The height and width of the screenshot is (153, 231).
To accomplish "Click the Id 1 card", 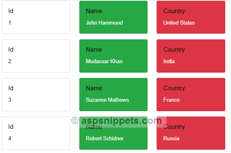I will point(36,17).
